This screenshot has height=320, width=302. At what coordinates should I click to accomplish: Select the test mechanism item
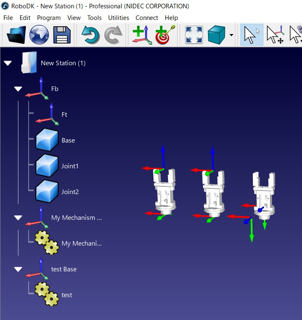coord(67,295)
